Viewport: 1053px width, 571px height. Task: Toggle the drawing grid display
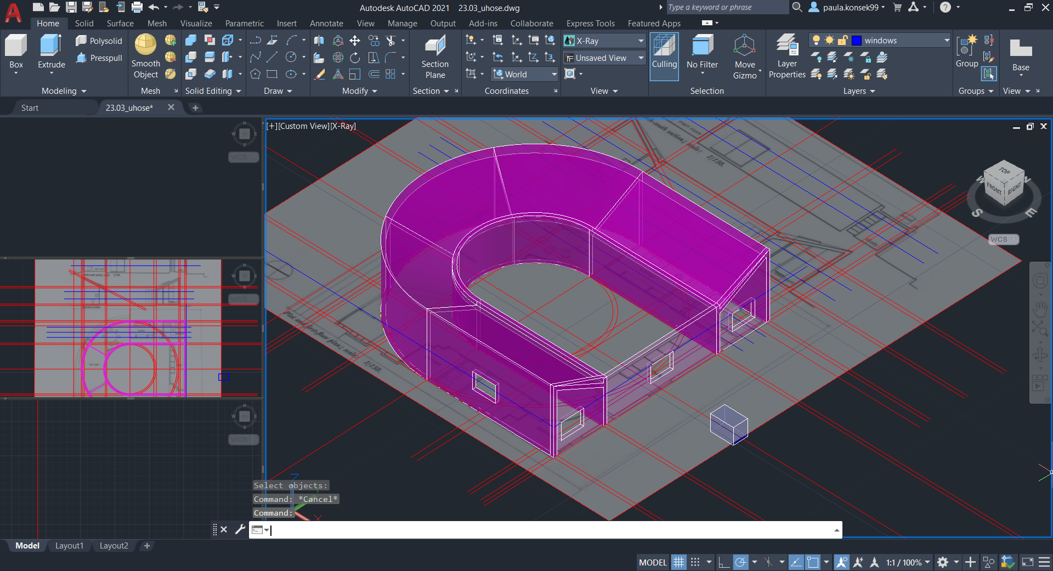pyautogui.click(x=678, y=562)
